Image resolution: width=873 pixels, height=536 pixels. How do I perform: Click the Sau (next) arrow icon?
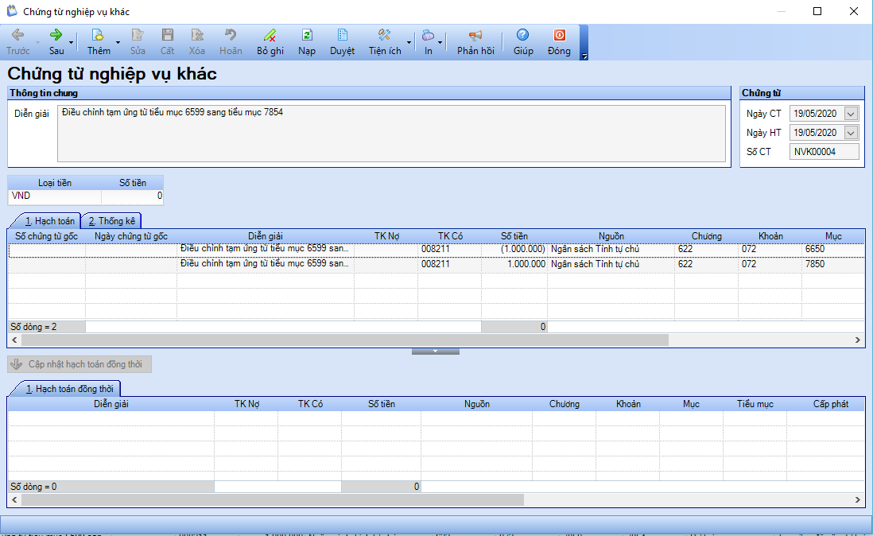pos(56,35)
